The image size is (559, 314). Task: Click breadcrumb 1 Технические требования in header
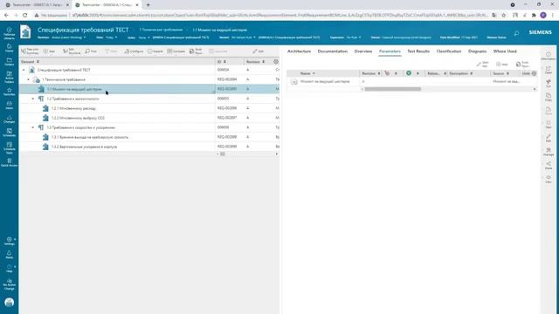click(161, 30)
